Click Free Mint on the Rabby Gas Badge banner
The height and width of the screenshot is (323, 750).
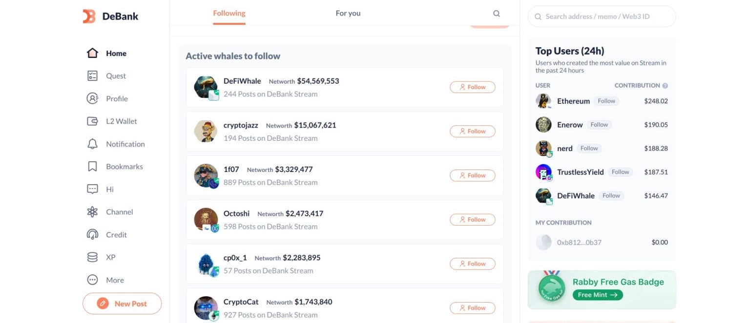pos(598,295)
